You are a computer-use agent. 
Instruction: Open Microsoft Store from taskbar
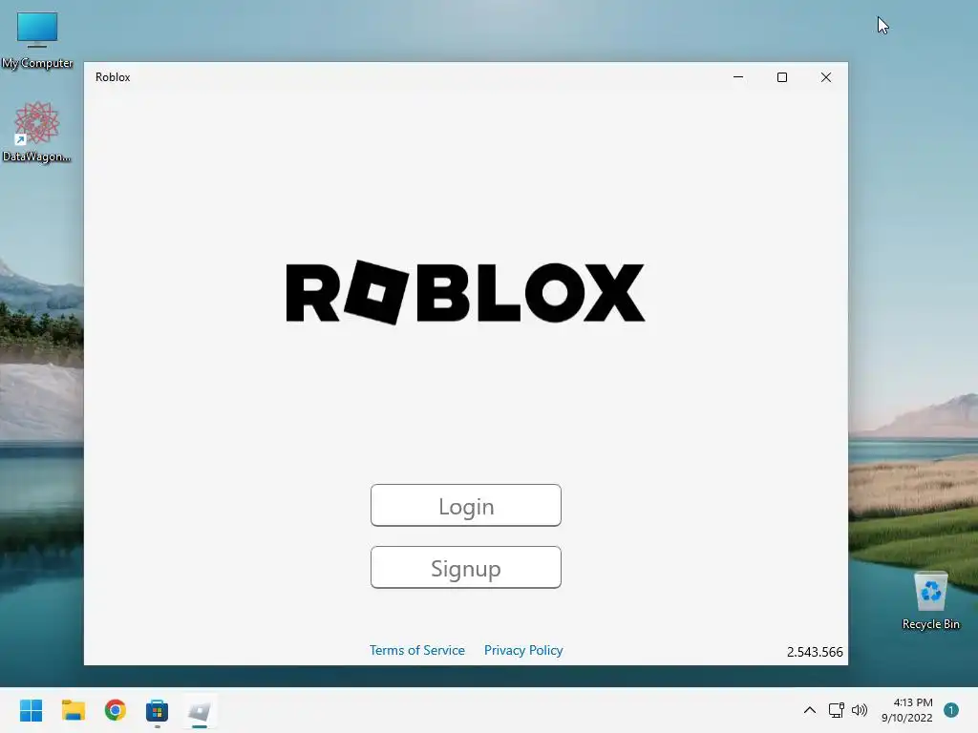tap(158, 710)
